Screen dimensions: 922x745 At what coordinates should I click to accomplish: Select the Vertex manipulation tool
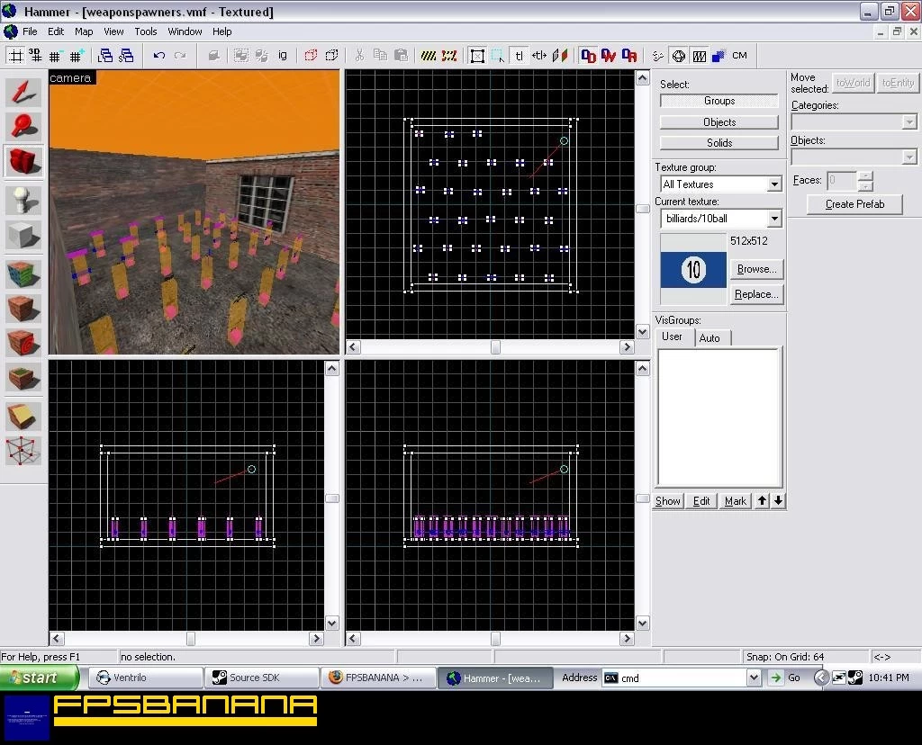click(x=23, y=451)
